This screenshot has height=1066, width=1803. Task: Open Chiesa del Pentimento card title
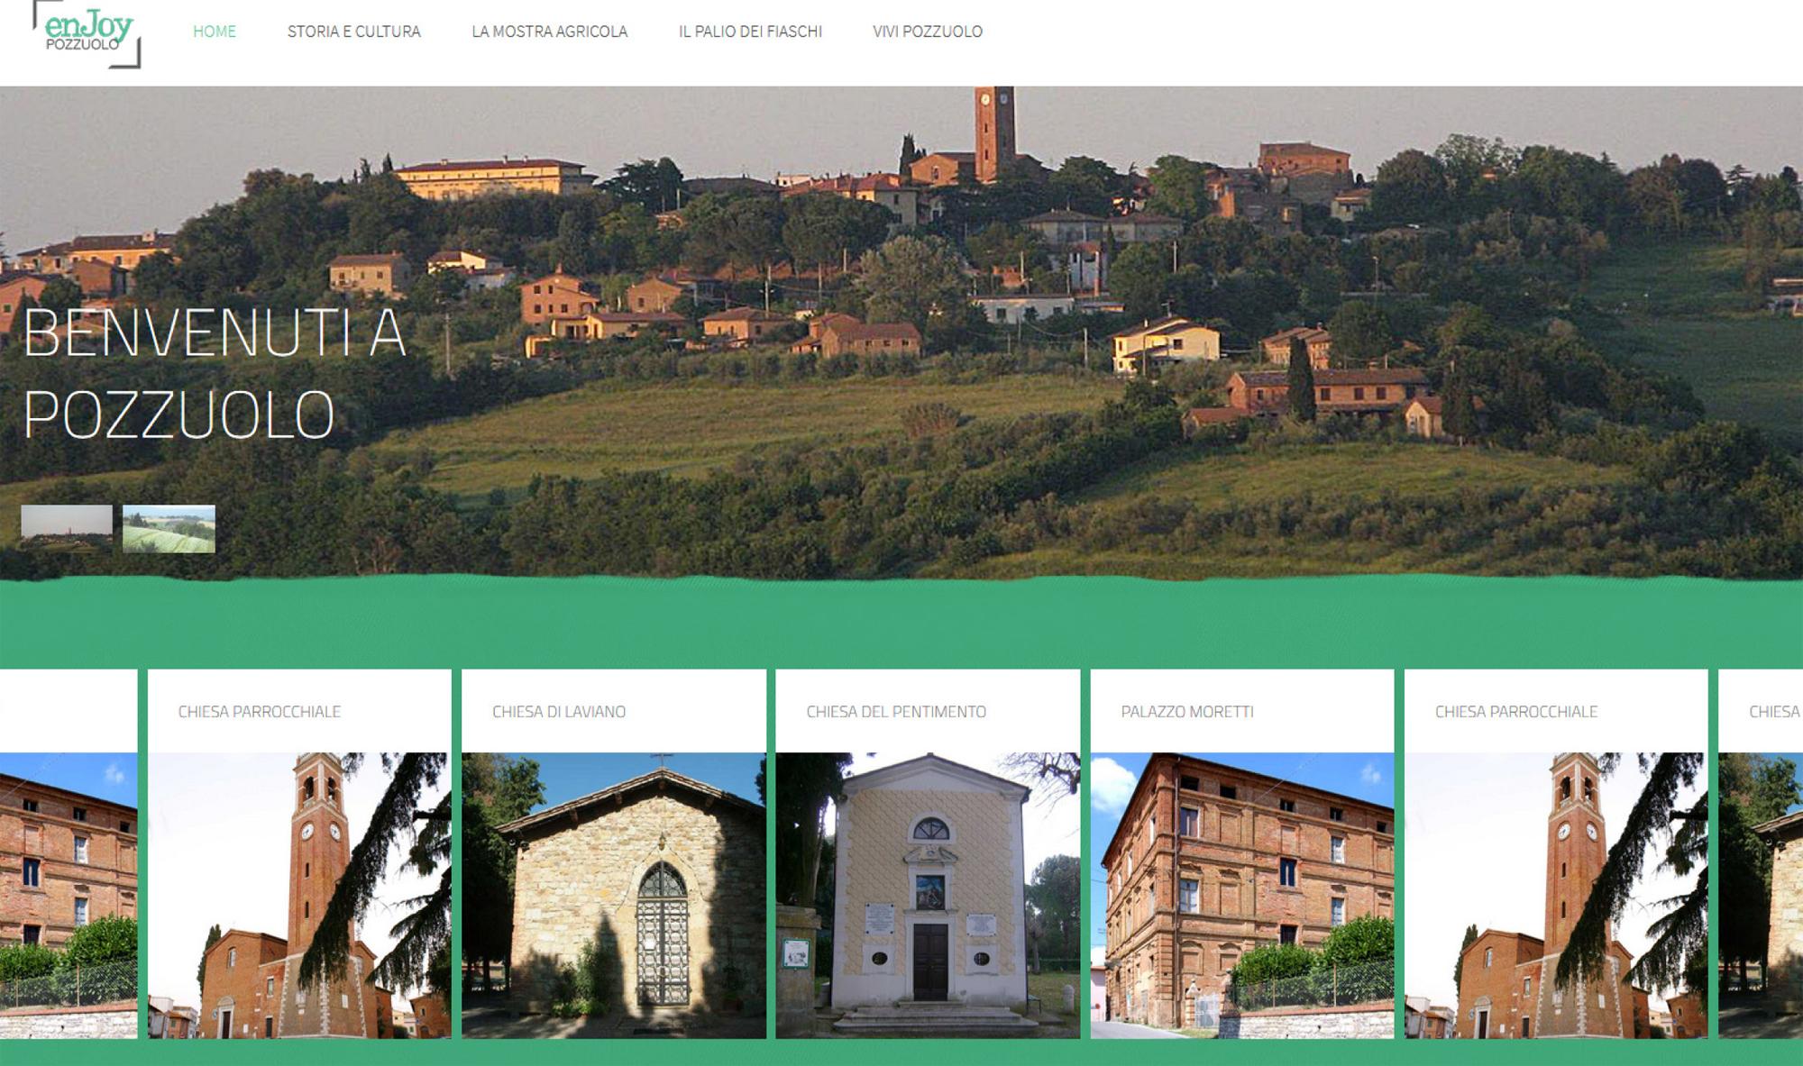coord(896,712)
